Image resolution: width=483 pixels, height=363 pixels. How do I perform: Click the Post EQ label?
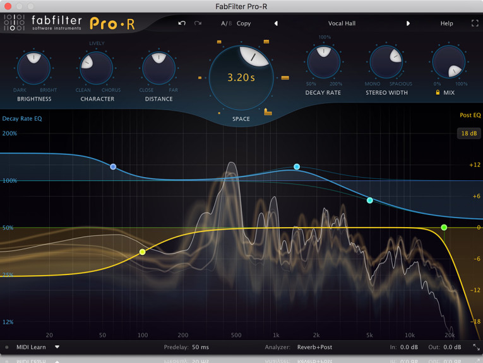[x=470, y=115]
